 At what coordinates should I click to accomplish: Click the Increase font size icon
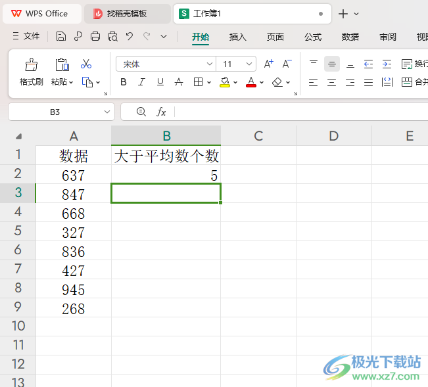pyautogui.click(x=269, y=64)
